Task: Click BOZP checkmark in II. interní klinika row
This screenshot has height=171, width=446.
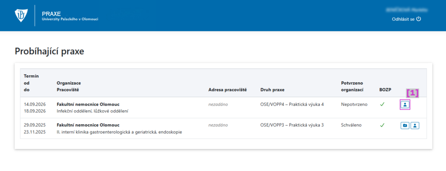Action: tap(382, 125)
